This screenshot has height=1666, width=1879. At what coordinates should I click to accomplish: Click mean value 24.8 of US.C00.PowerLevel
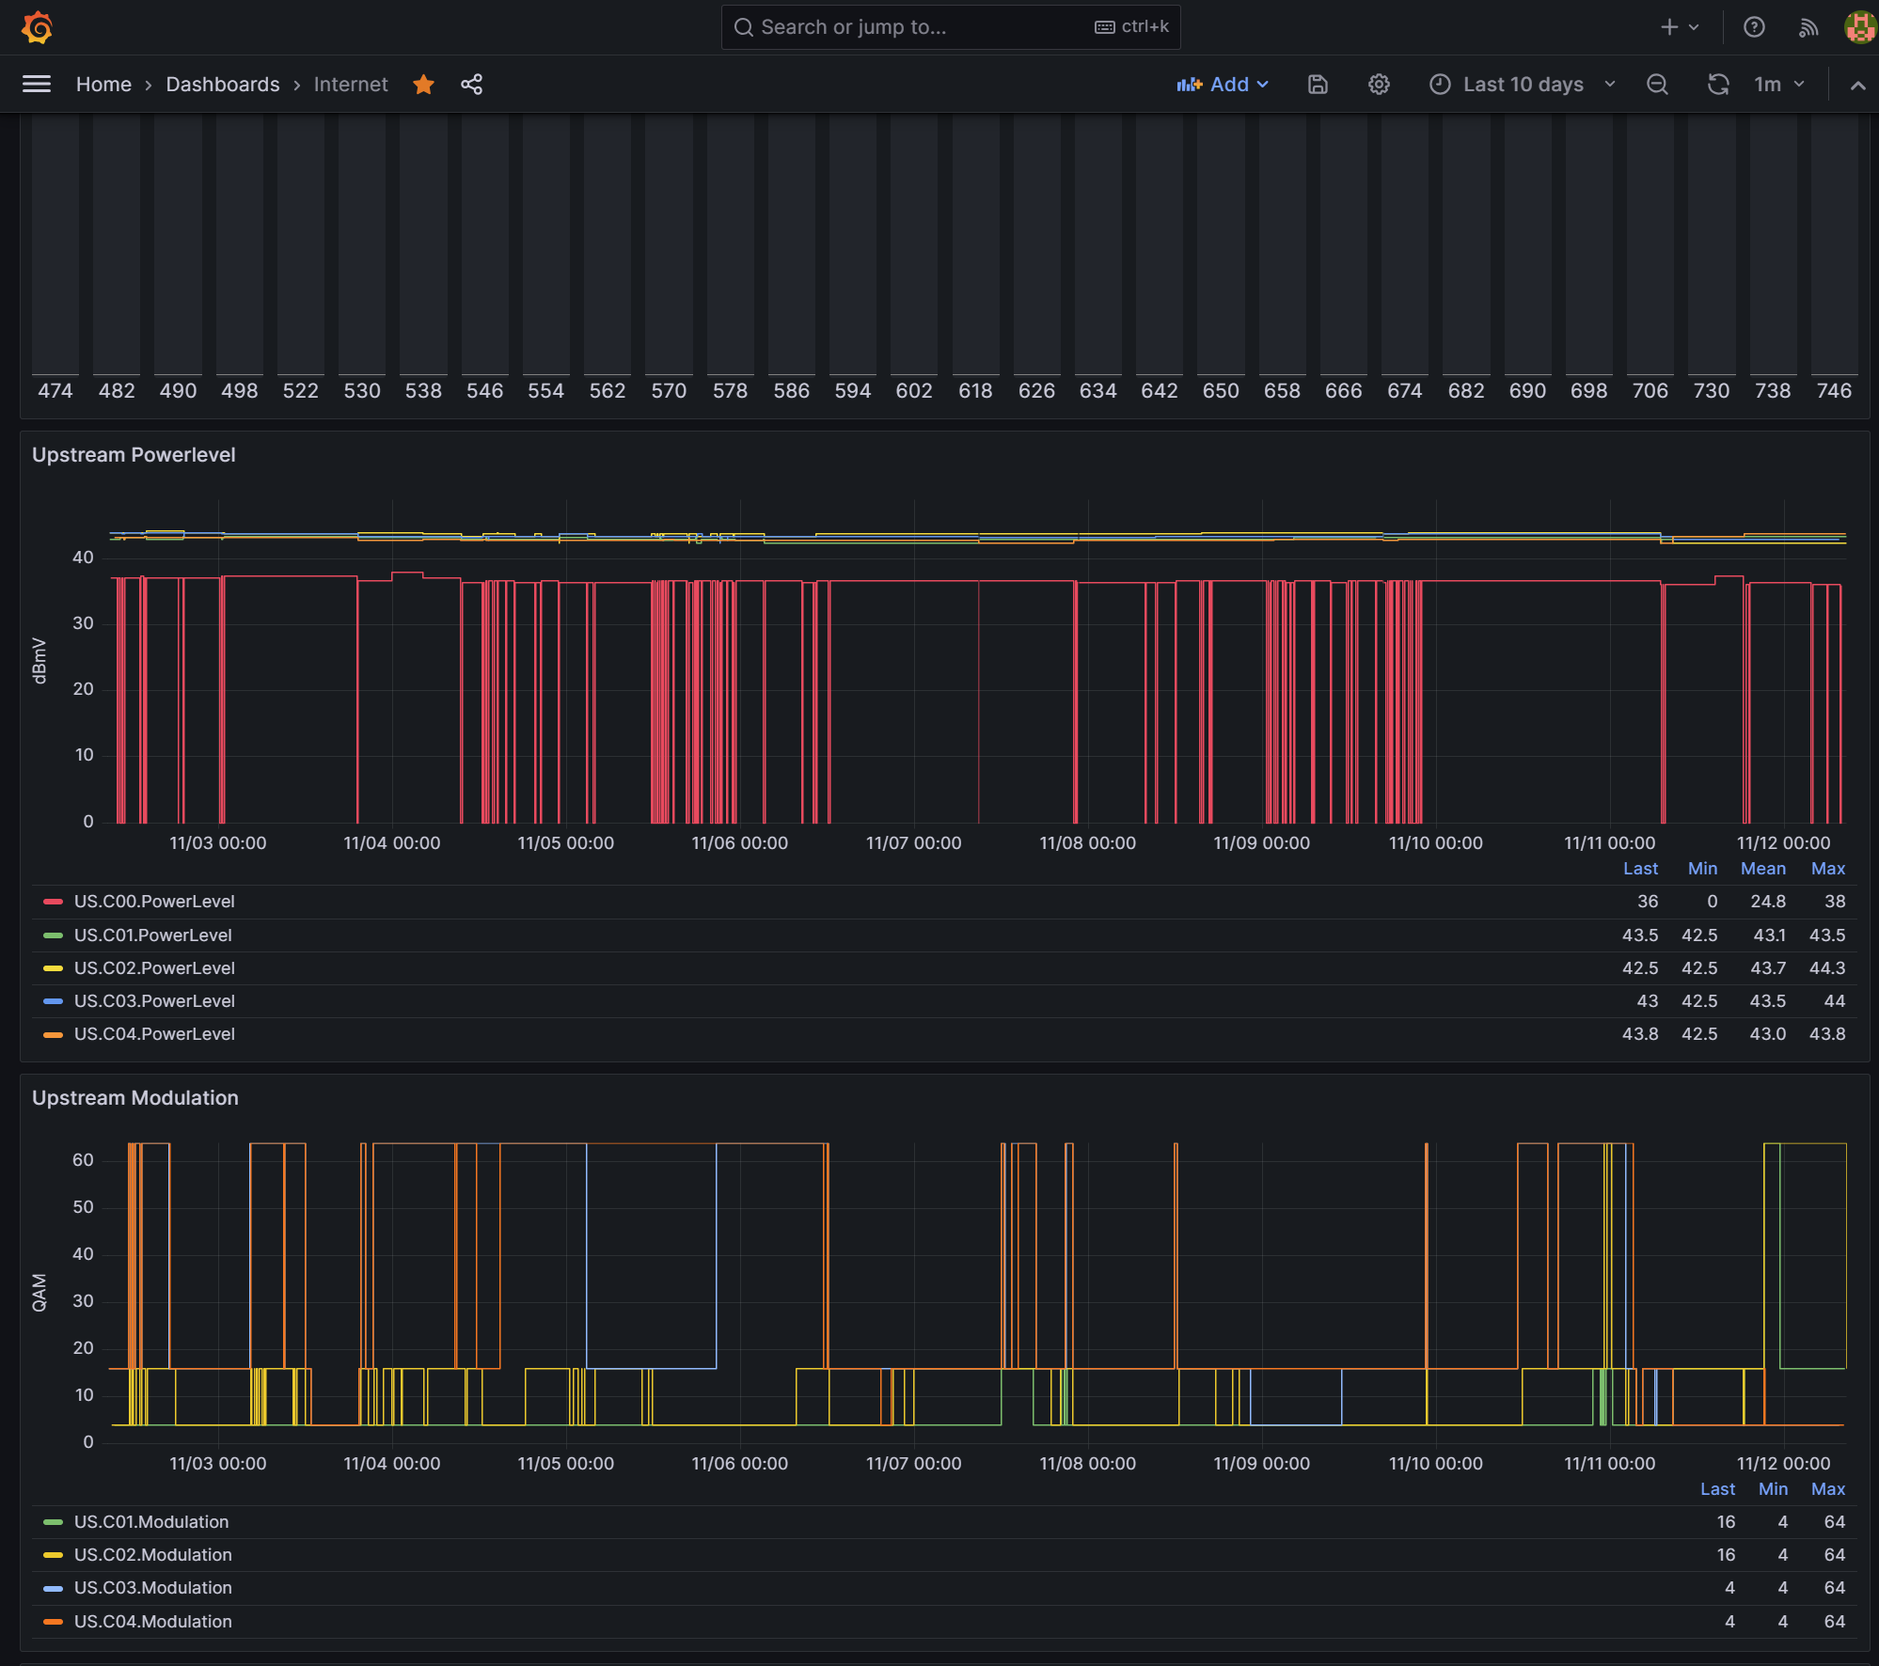[1768, 902]
